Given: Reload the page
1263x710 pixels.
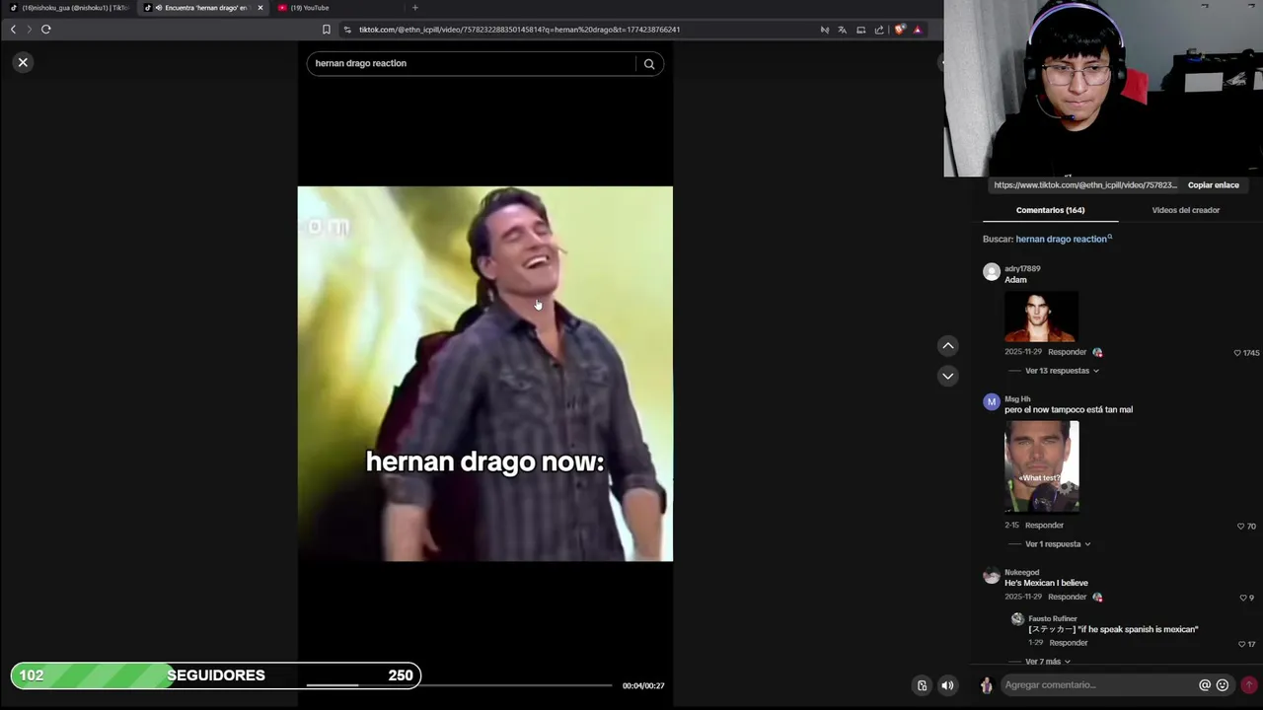Looking at the screenshot, I should click(x=45, y=30).
